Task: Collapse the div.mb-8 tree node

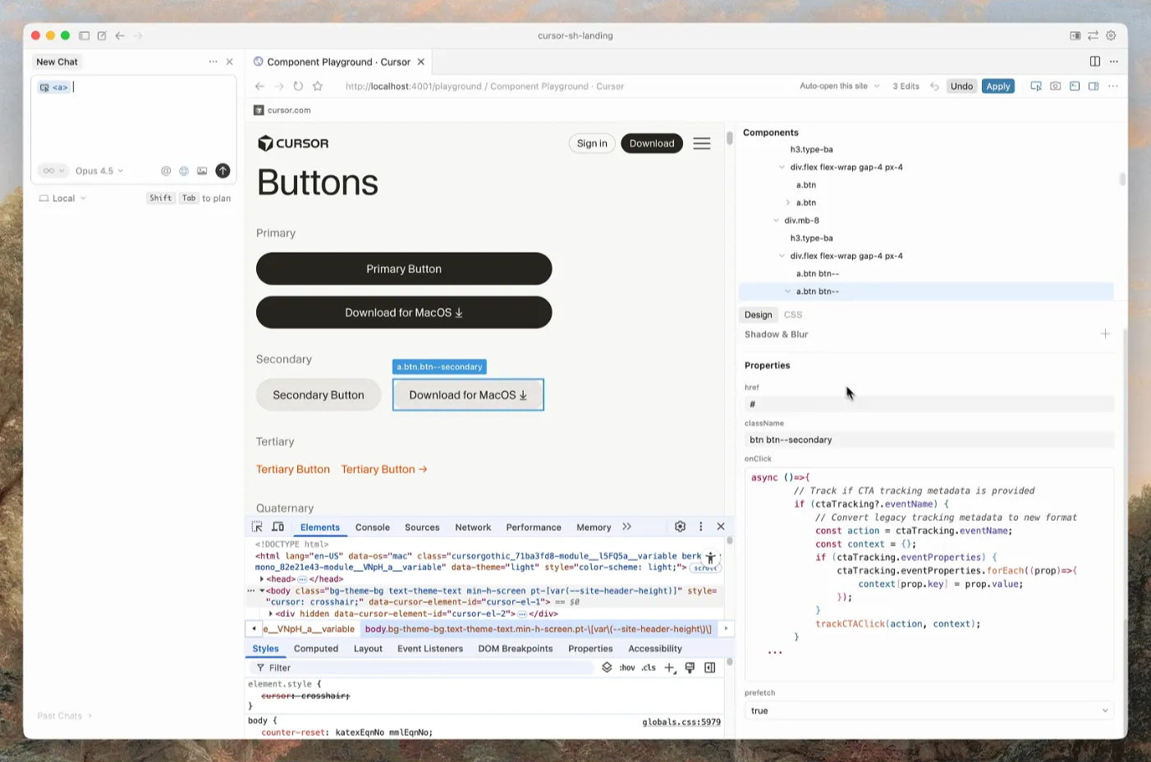Action: pos(777,221)
